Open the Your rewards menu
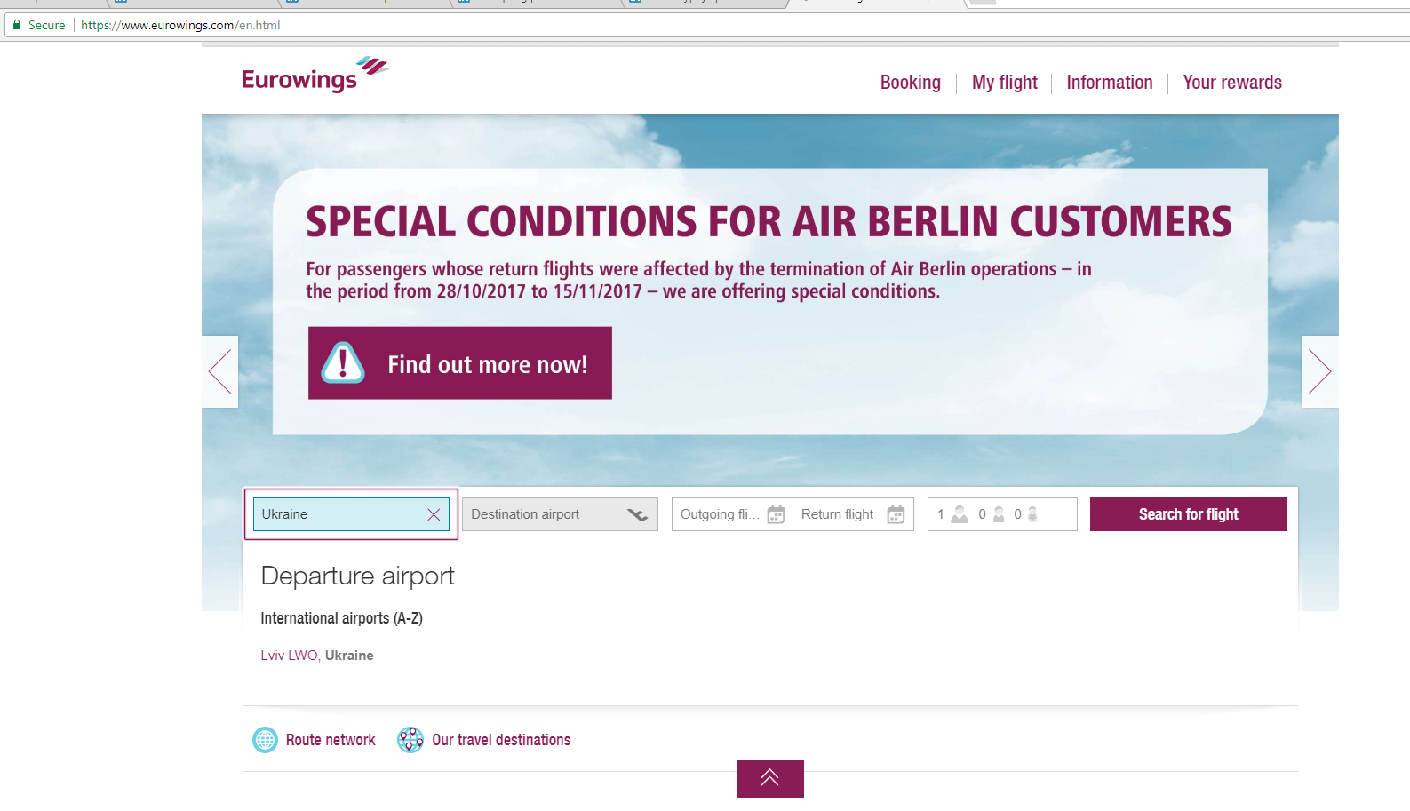The height and width of the screenshot is (811, 1410). point(1231,83)
